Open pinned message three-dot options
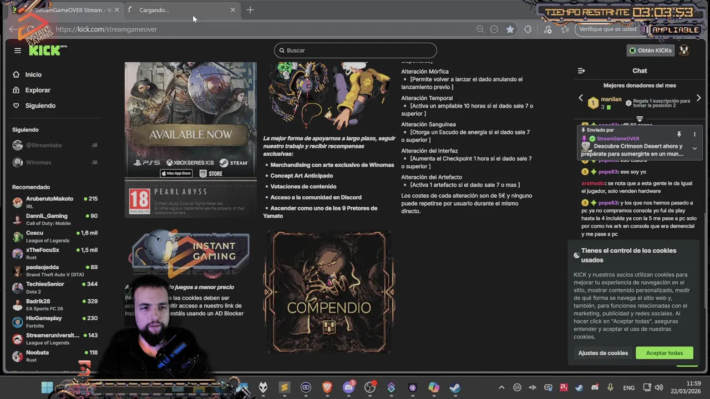 point(694,134)
